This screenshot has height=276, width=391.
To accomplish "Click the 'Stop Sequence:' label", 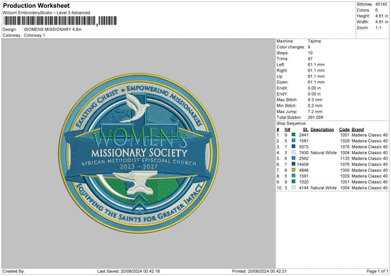I will click(291, 123).
